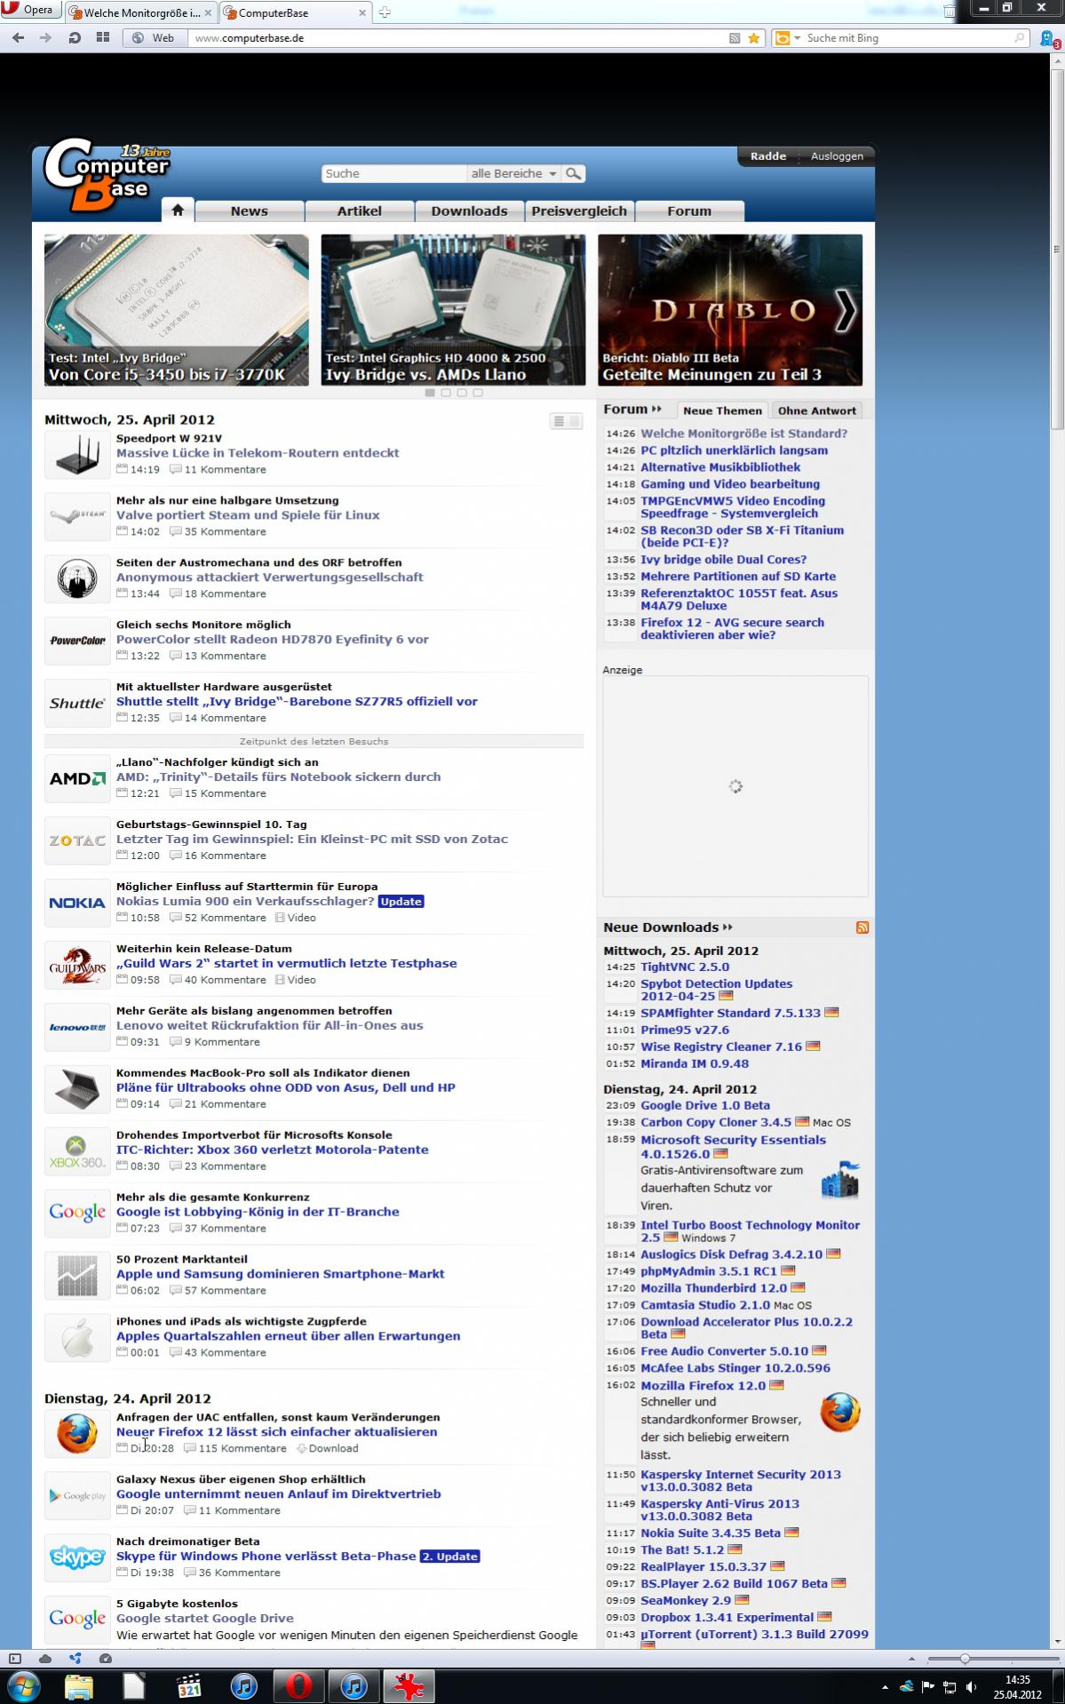This screenshot has height=1704, width=1065.
Task: Click the Ausloggen link
Action: 837,155
